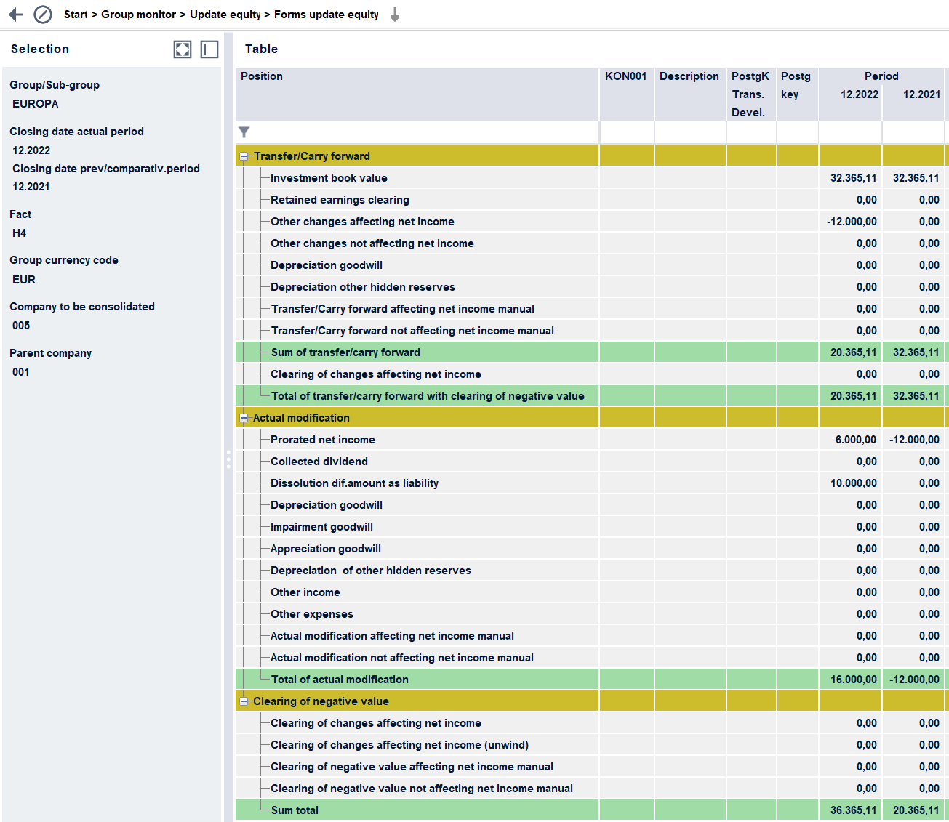Select Total of actual modification row
Image resolution: width=949 pixels, height=822 pixels.
(592, 680)
